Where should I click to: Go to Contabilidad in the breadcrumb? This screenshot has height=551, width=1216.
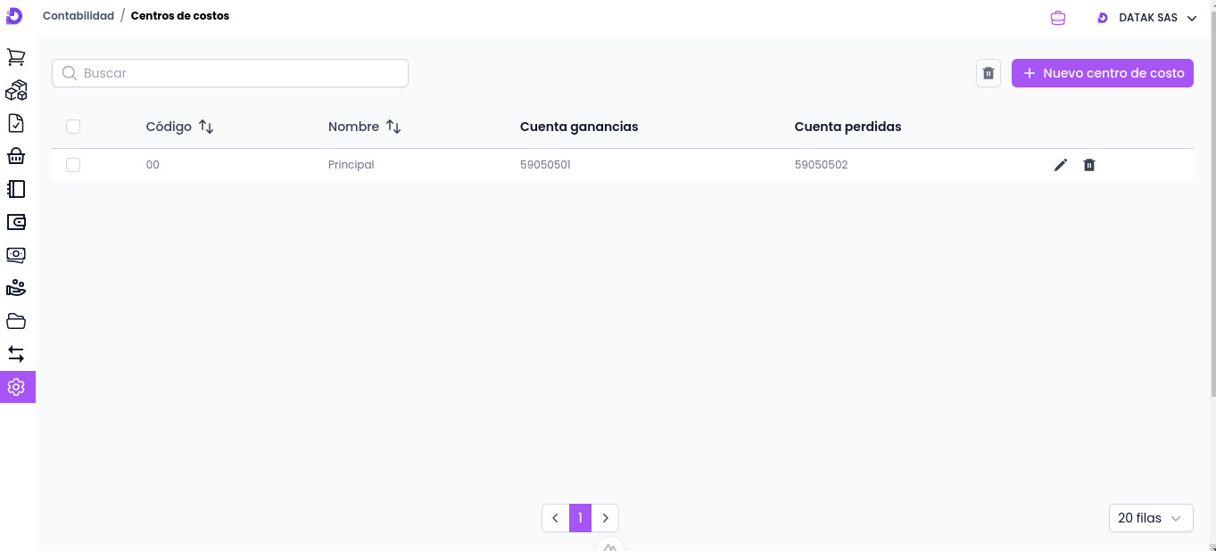pyautogui.click(x=79, y=16)
